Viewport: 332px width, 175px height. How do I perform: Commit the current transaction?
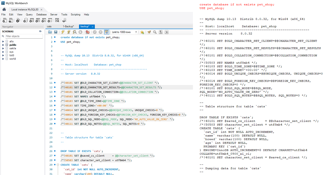coord(95,32)
